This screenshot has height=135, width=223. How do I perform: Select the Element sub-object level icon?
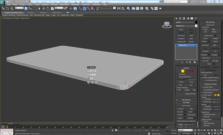192,71
